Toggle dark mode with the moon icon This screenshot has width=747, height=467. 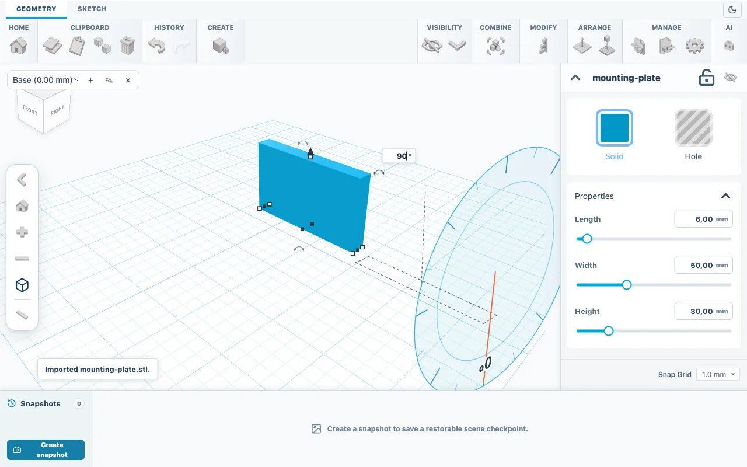point(732,9)
